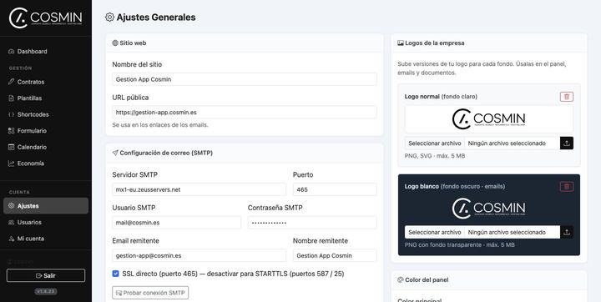Image resolution: width=601 pixels, height=302 pixels.
Task: Click the Logo normal preview image
Action: point(488,118)
